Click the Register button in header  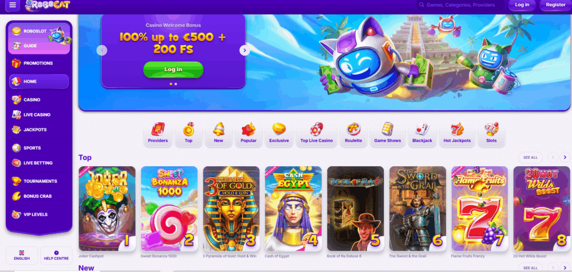click(x=556, y=4)
